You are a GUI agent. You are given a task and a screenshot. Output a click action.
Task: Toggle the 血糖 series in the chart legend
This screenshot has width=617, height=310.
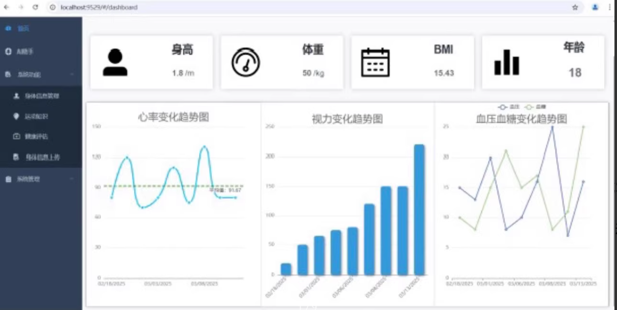536,107
